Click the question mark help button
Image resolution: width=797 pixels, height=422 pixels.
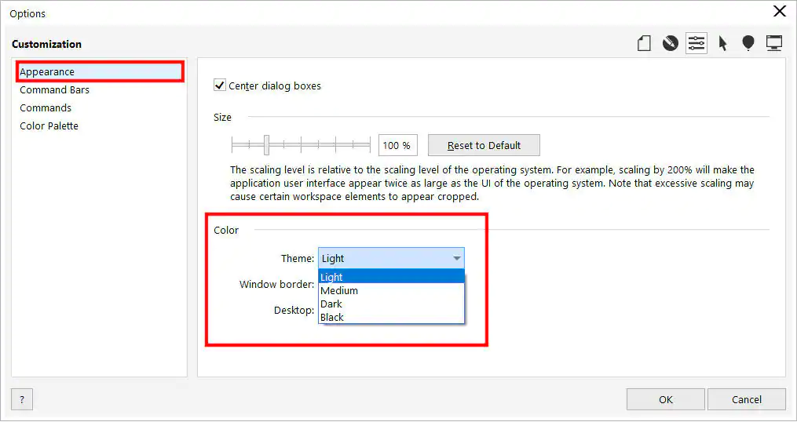tap(22, 399)
